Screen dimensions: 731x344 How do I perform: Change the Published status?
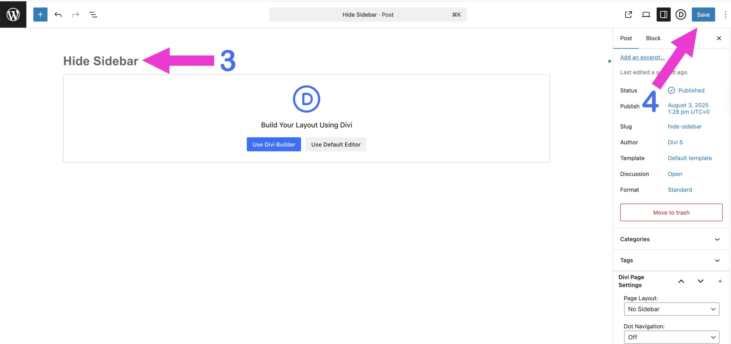pos(691,90)
